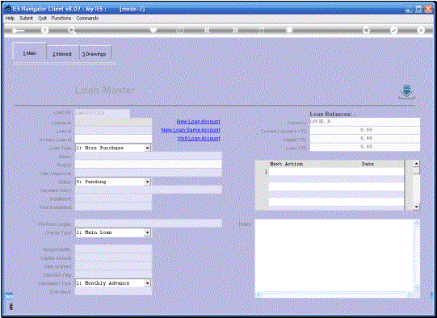Screen dimensions: 437x318
Task: Open the Commands menu
Action: pyautogui.click(x=87, y=18)
